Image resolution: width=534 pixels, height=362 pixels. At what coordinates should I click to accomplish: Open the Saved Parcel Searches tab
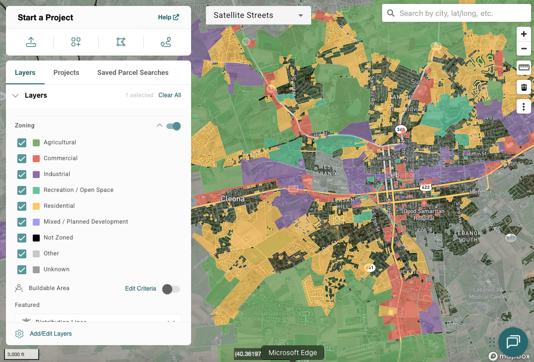133,72
